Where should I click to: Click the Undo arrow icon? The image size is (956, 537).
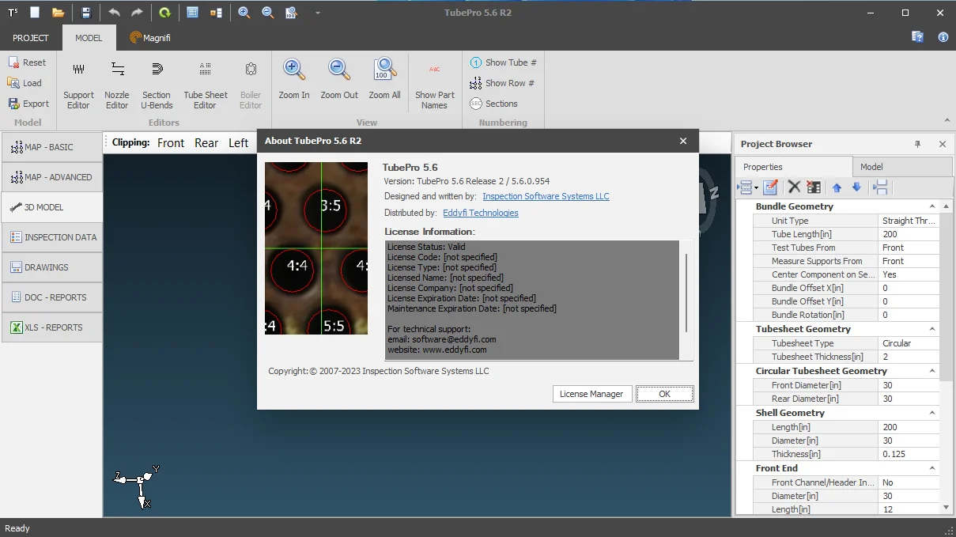click(115, 13)
